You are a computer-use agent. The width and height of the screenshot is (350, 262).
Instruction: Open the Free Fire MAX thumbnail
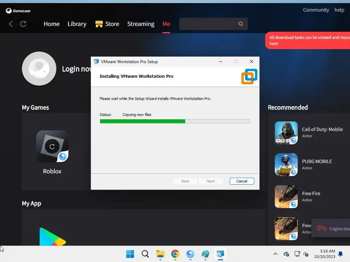[286, 229]
